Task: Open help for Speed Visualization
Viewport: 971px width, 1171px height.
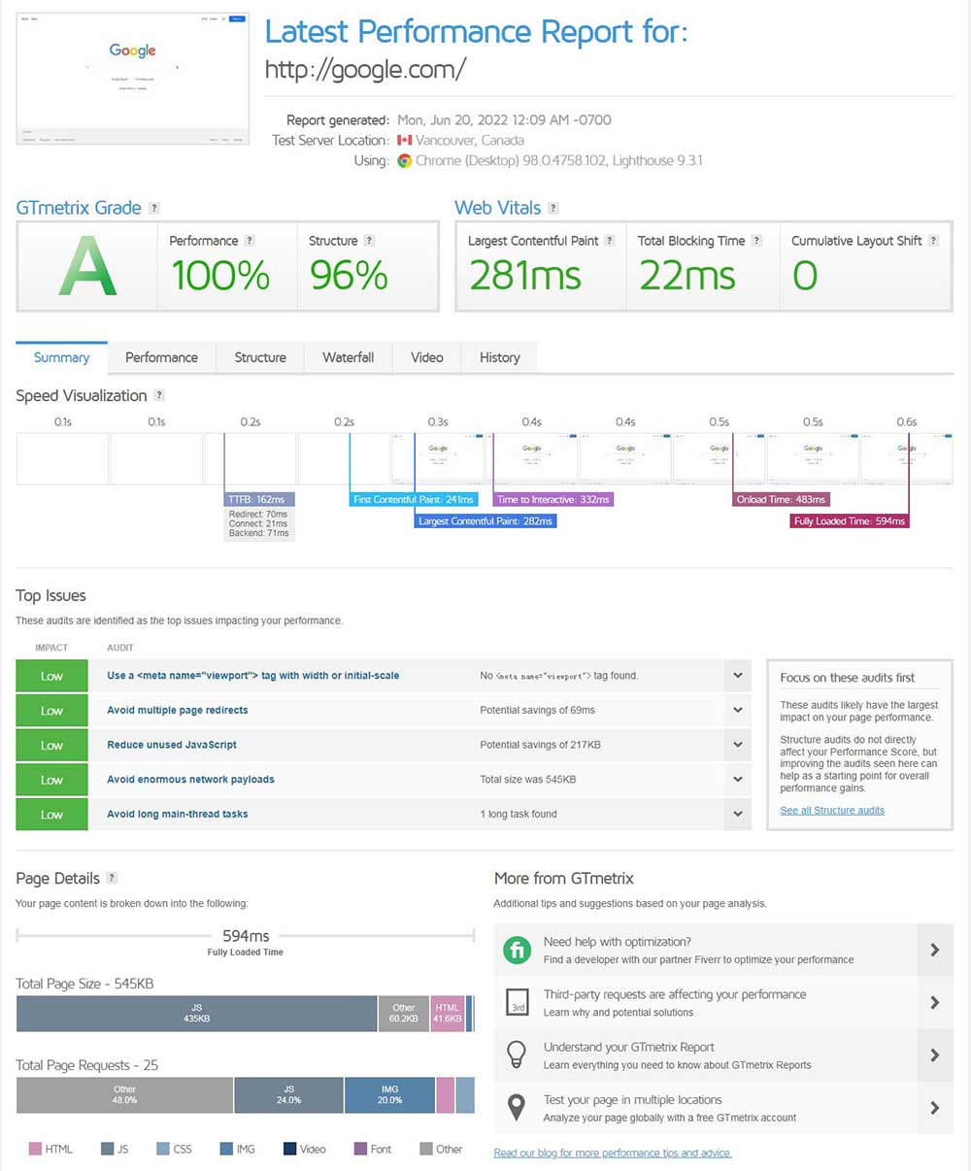Action: (159, 395)
